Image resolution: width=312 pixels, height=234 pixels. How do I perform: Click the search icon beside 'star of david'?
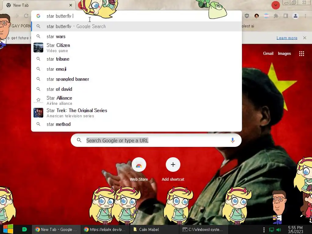coord(38,89)
